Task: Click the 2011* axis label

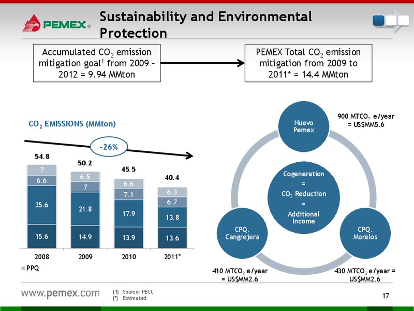Action: pyautogui.click(x=173, y=257)
